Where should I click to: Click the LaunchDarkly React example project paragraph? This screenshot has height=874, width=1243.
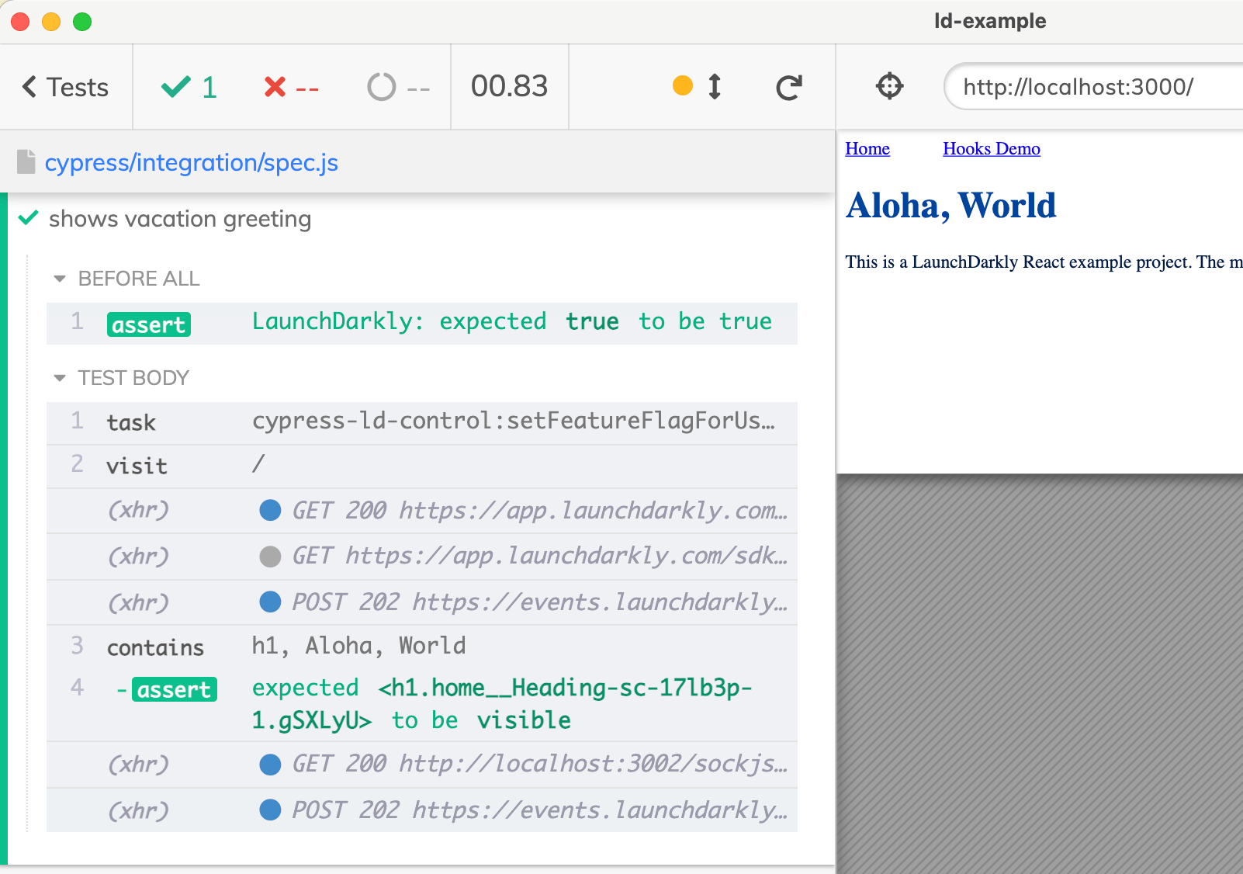coord(1044,262)
